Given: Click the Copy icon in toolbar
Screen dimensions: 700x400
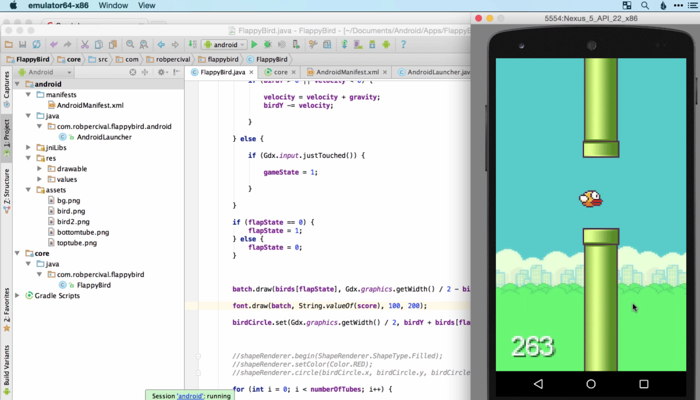Looking at the screenshot, I should click(x=99, y=45).
